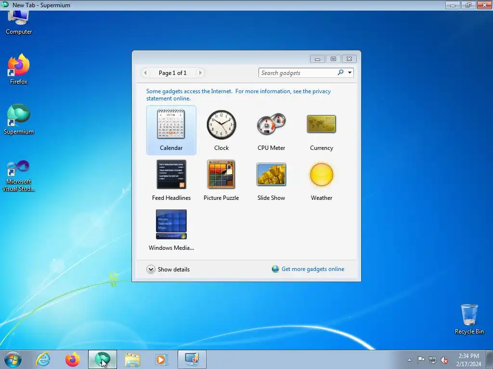Pick the Currency gadget

321,130
